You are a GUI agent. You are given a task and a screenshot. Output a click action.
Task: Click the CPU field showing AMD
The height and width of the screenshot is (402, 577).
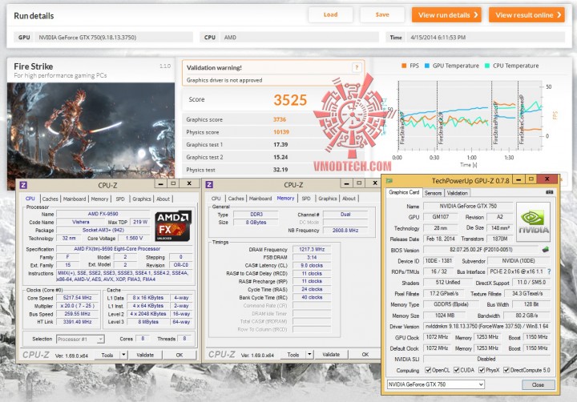pyautogui.click(x=299, y=37)
